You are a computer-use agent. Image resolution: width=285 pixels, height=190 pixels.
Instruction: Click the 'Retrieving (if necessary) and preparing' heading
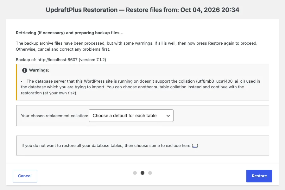[69, 33]
